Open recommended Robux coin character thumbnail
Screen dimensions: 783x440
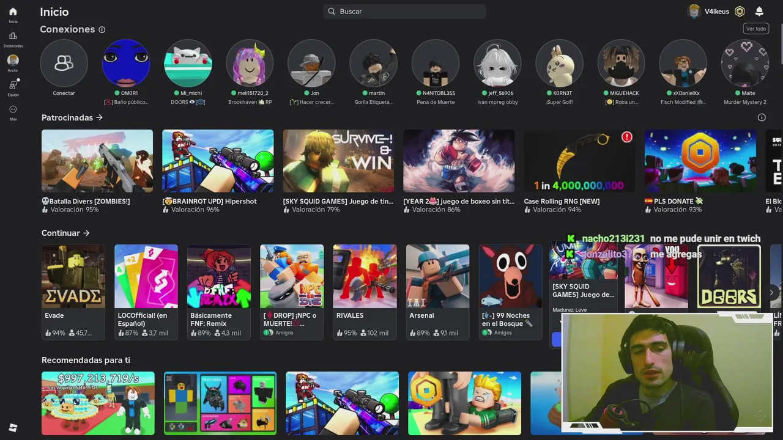click(464, 403)
